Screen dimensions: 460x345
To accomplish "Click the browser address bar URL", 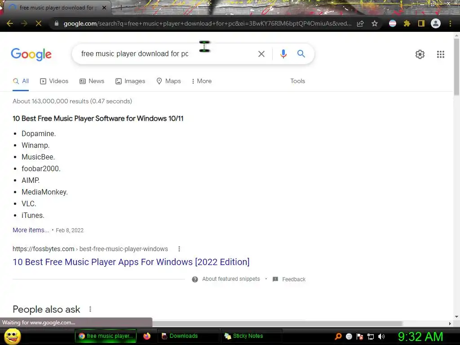I will [207, 23].
